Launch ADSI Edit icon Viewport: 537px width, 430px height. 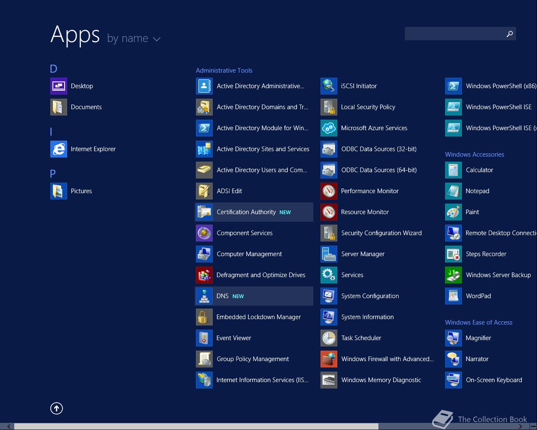tap(204, 191)
